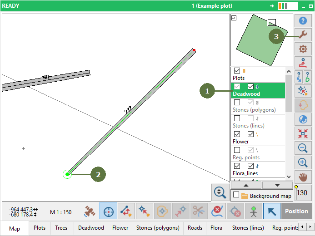
Task: Open the gear settings icon
Action: click(x=303, y=49)
